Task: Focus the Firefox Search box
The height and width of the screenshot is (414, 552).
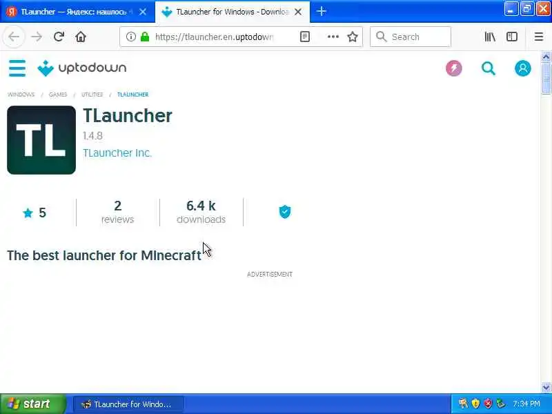Action: point(410,37)
